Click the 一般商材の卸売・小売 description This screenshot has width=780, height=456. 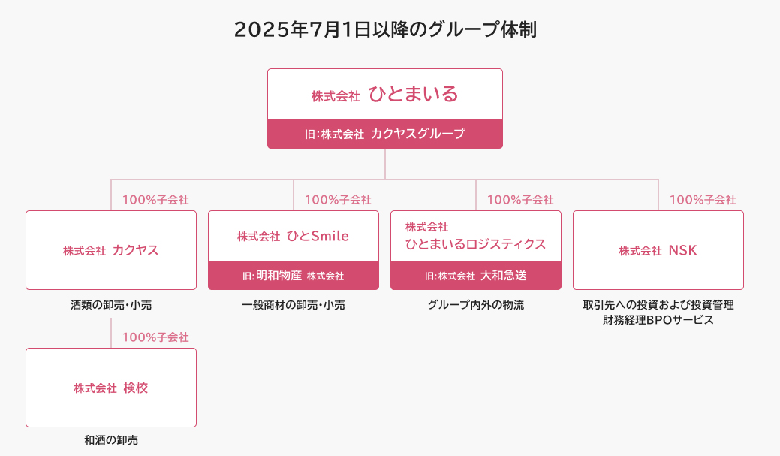pyautogui.click(x=294, y=305)
